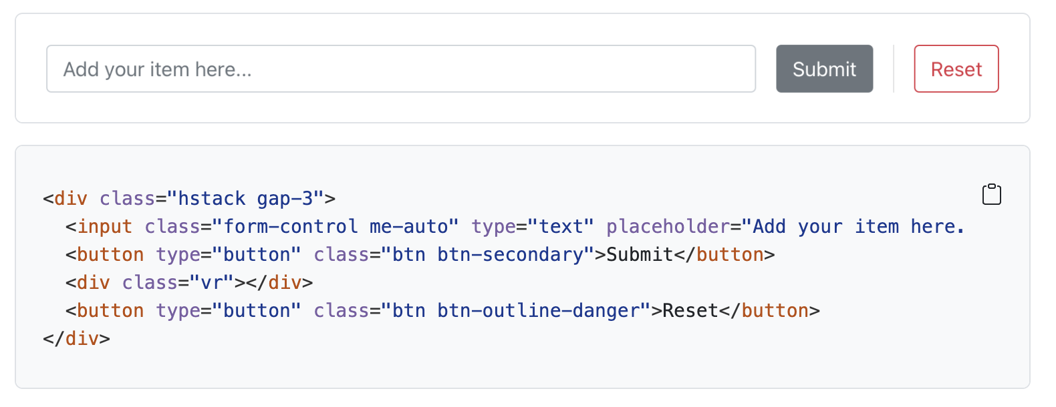Click the type='button' attribute on Submit
Viewport: 1056px width, 407px height.
[x=227, y=254]
